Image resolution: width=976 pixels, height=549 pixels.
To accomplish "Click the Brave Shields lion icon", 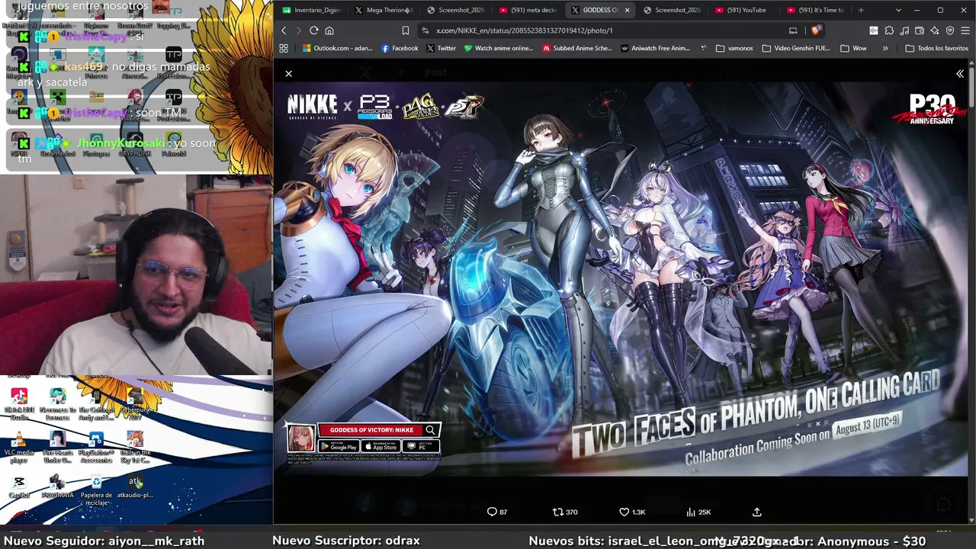I will tap(815, 30).
